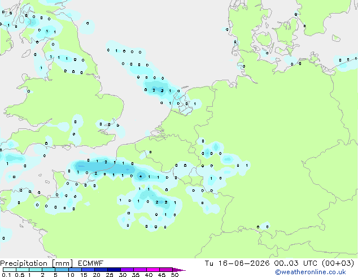This screenshot has height=277, width=358.
Task: Select the 45 to 50 mm legend swatch
Action: click(166, 270)
